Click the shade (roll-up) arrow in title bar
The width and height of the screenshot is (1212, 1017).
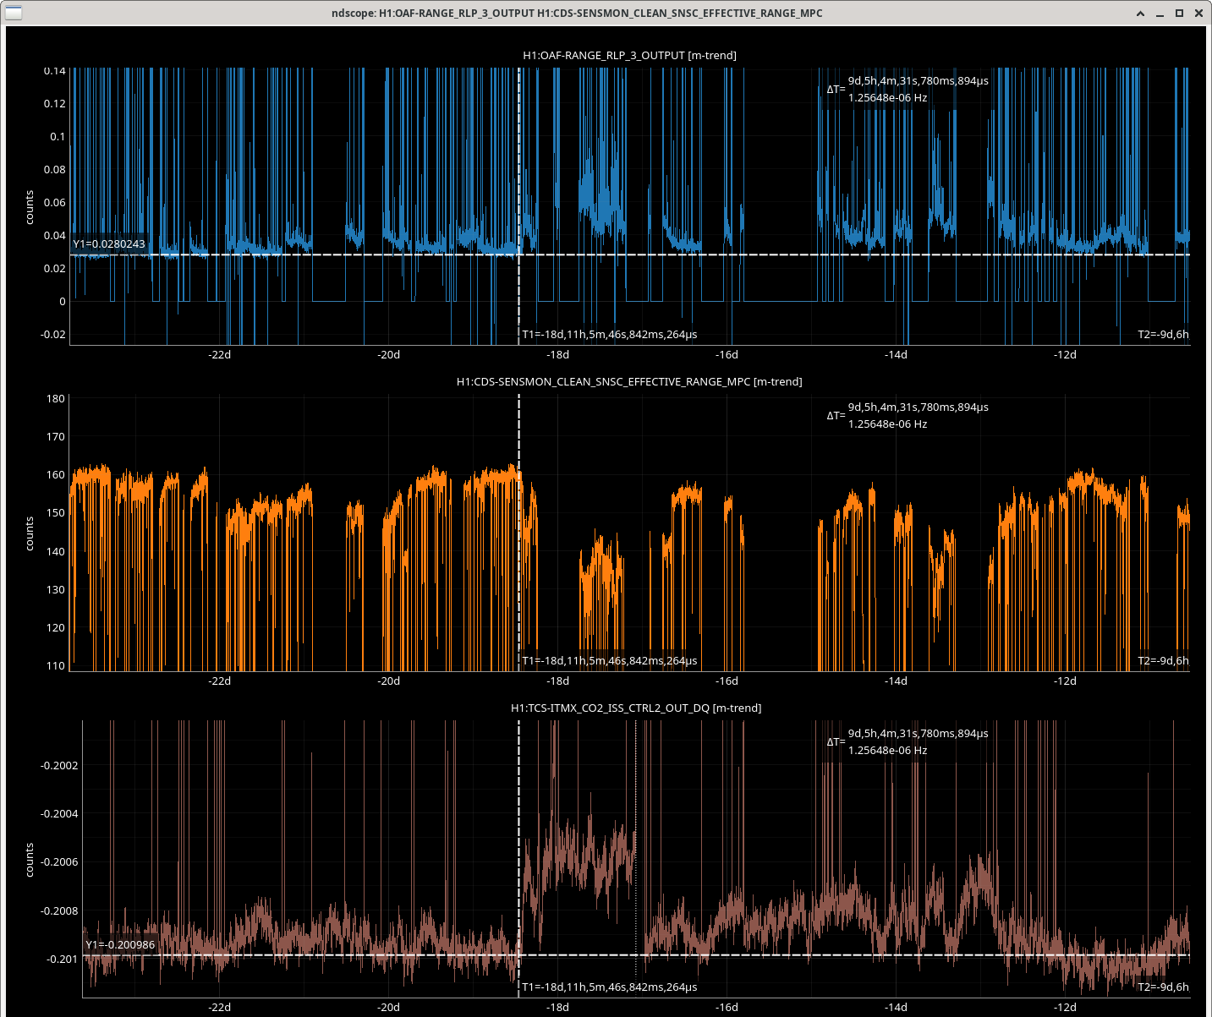pyautogui.click(x=1141, y=13)
